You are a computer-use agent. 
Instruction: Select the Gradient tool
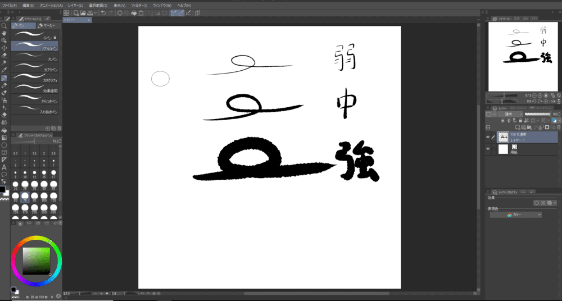(x=4, y=138)
